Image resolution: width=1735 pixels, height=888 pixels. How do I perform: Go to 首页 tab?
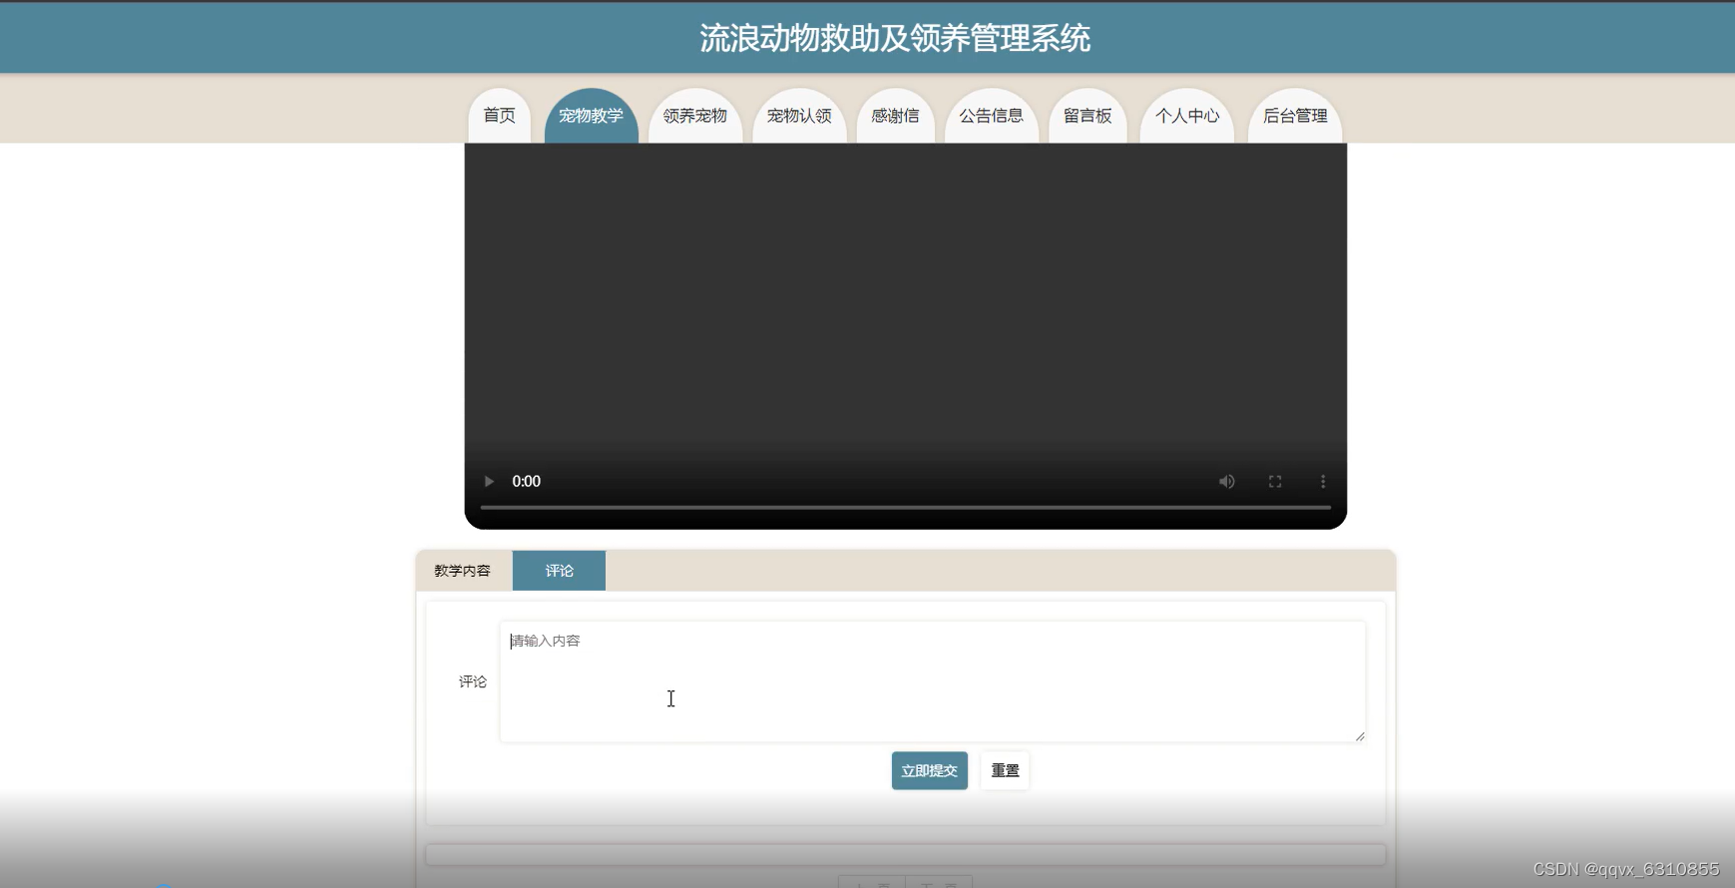click(499, 116)
